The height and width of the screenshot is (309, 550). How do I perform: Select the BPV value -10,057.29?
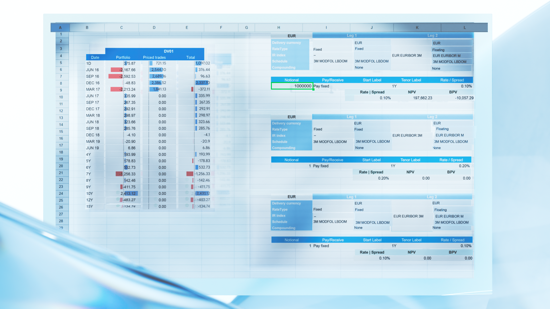pos(464,98)
